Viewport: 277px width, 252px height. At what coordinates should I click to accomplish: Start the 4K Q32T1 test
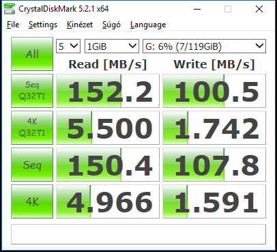pyautogui.click(x=32, y=128)
